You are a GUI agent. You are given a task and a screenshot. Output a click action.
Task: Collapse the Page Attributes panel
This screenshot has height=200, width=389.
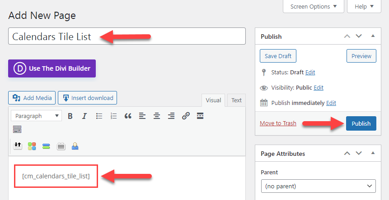pos(373,153)
